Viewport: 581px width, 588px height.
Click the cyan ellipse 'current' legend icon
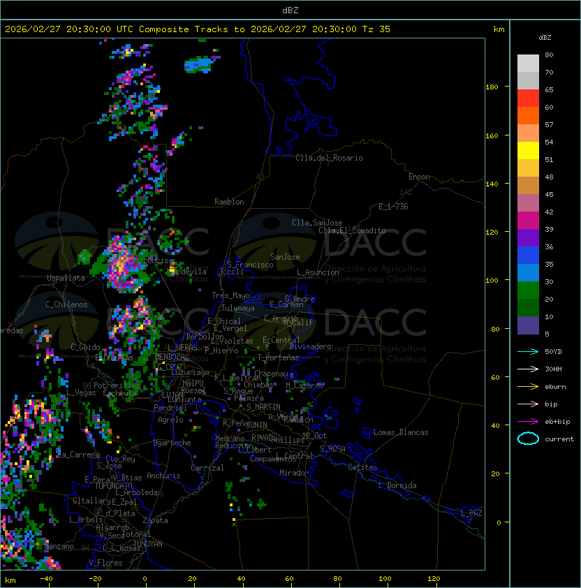point(528,439)
